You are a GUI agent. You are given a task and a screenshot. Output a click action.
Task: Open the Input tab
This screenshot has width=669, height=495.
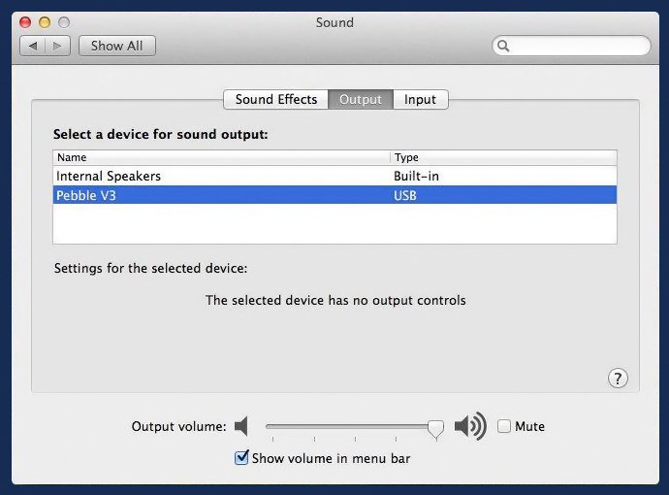click(x=420, y=99)
